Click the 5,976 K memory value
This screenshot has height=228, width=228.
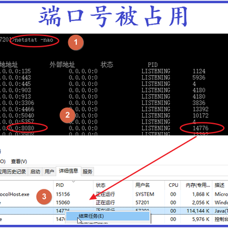[201, 219]
